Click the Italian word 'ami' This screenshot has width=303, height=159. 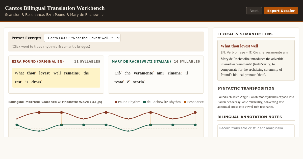coord(160,73)
